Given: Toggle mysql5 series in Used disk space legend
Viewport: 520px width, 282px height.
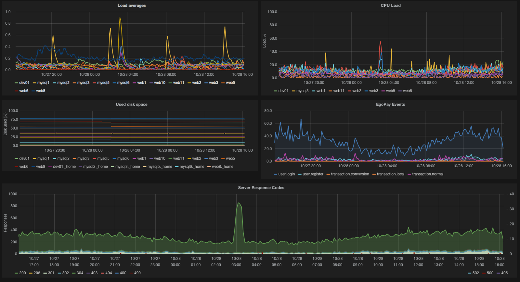Looking at the screenshot, I should (103, 159).
